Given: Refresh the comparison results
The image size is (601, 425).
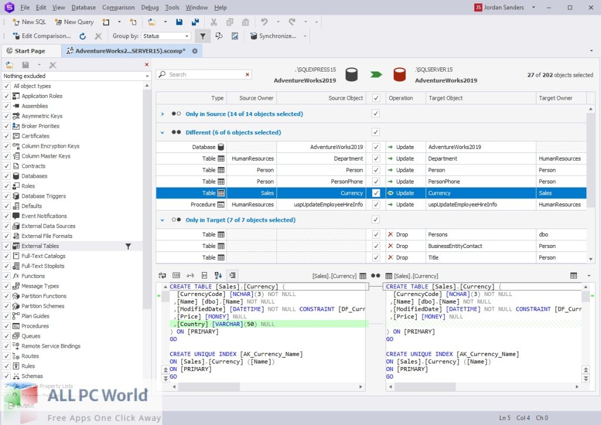Looking at the screenshot, I should tap(82, 36).
